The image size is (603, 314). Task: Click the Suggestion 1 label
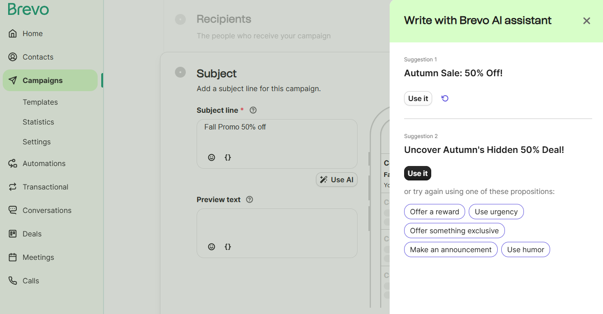click(420, 60)
